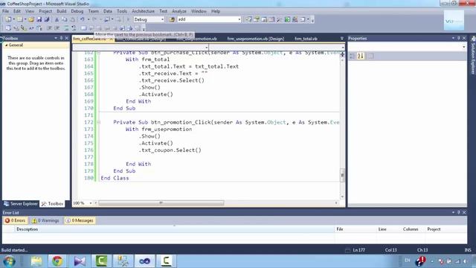
Task: Sort Error List by Description column
Action: [175, 229]
